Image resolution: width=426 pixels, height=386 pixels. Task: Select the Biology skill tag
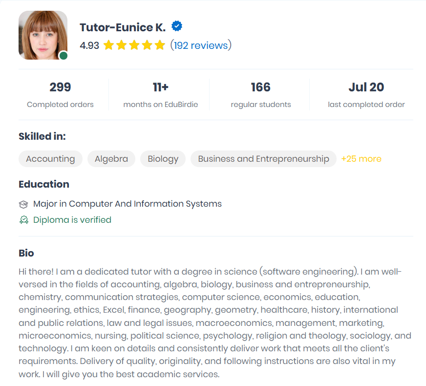[163, 159]
